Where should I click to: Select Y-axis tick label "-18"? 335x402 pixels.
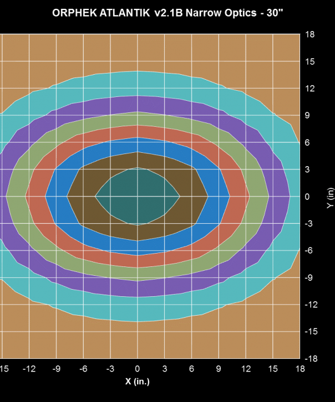tap(311, 359)
